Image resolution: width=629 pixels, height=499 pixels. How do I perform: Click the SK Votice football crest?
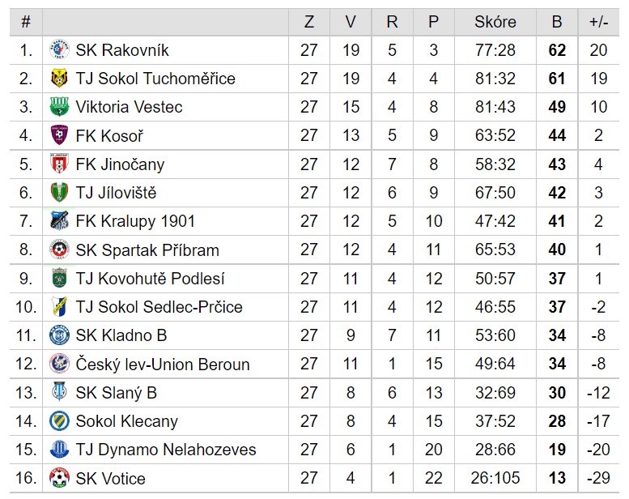coord(59,478)
